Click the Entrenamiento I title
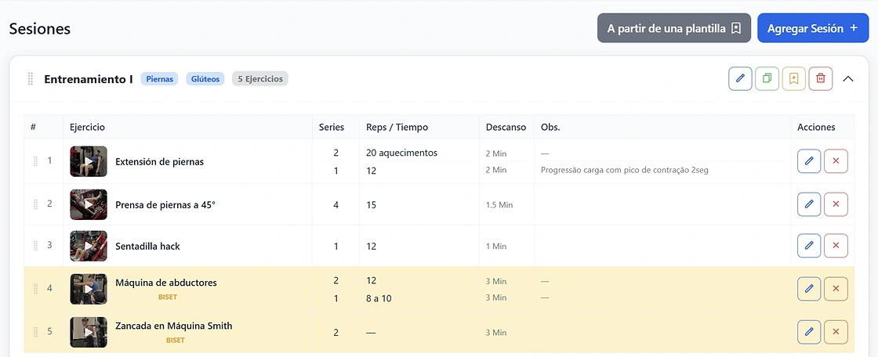878x357 pixels. pyautogui.click(x=89, y=79)
